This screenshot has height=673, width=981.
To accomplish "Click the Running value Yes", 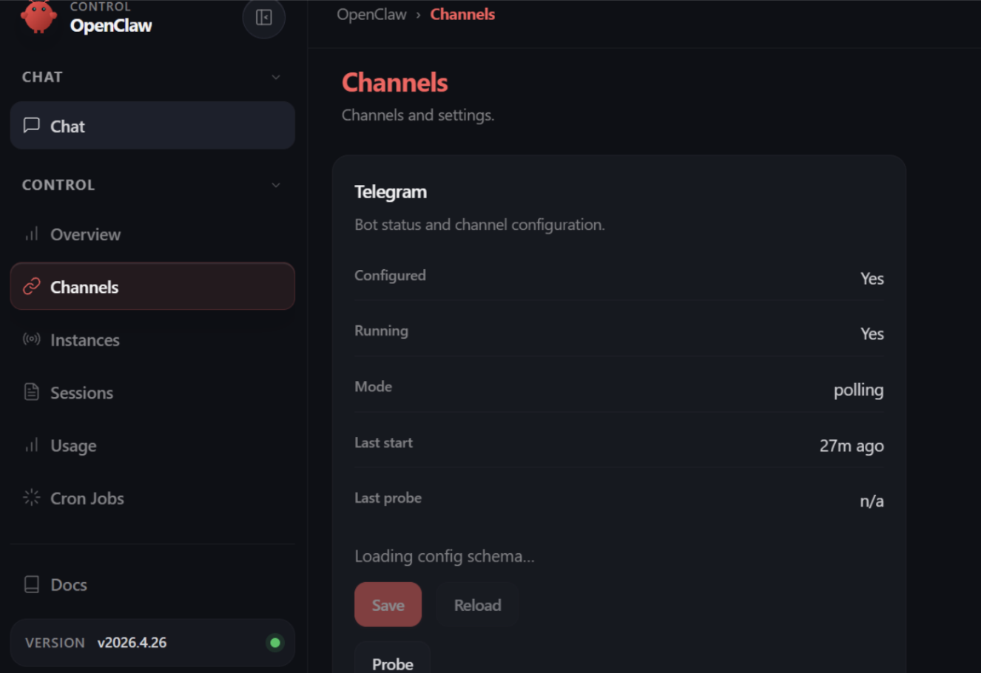I will (872, 334).
